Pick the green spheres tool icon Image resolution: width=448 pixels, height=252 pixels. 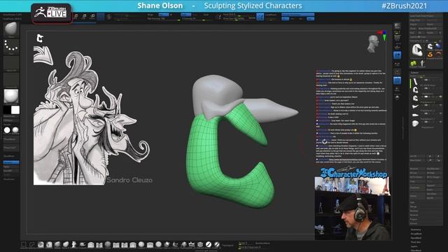point(413,63)
